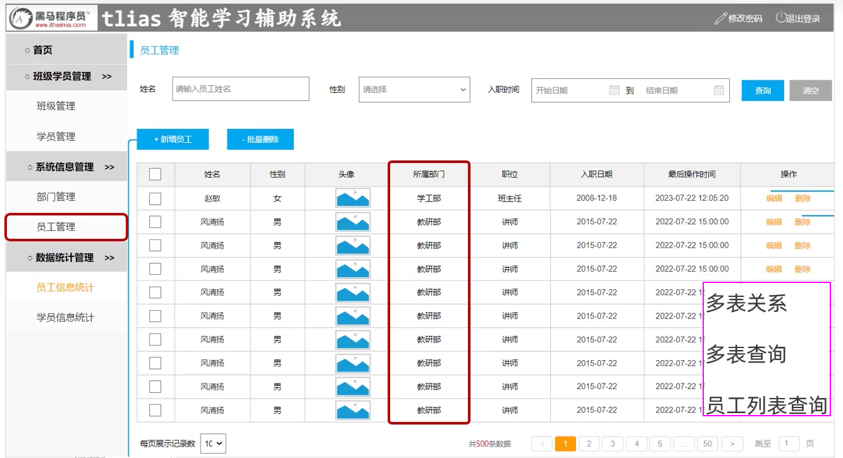Click 编辑 link for 赵敏
The width and height of the screenshot is (843, 458).
[x=773, y=198]
